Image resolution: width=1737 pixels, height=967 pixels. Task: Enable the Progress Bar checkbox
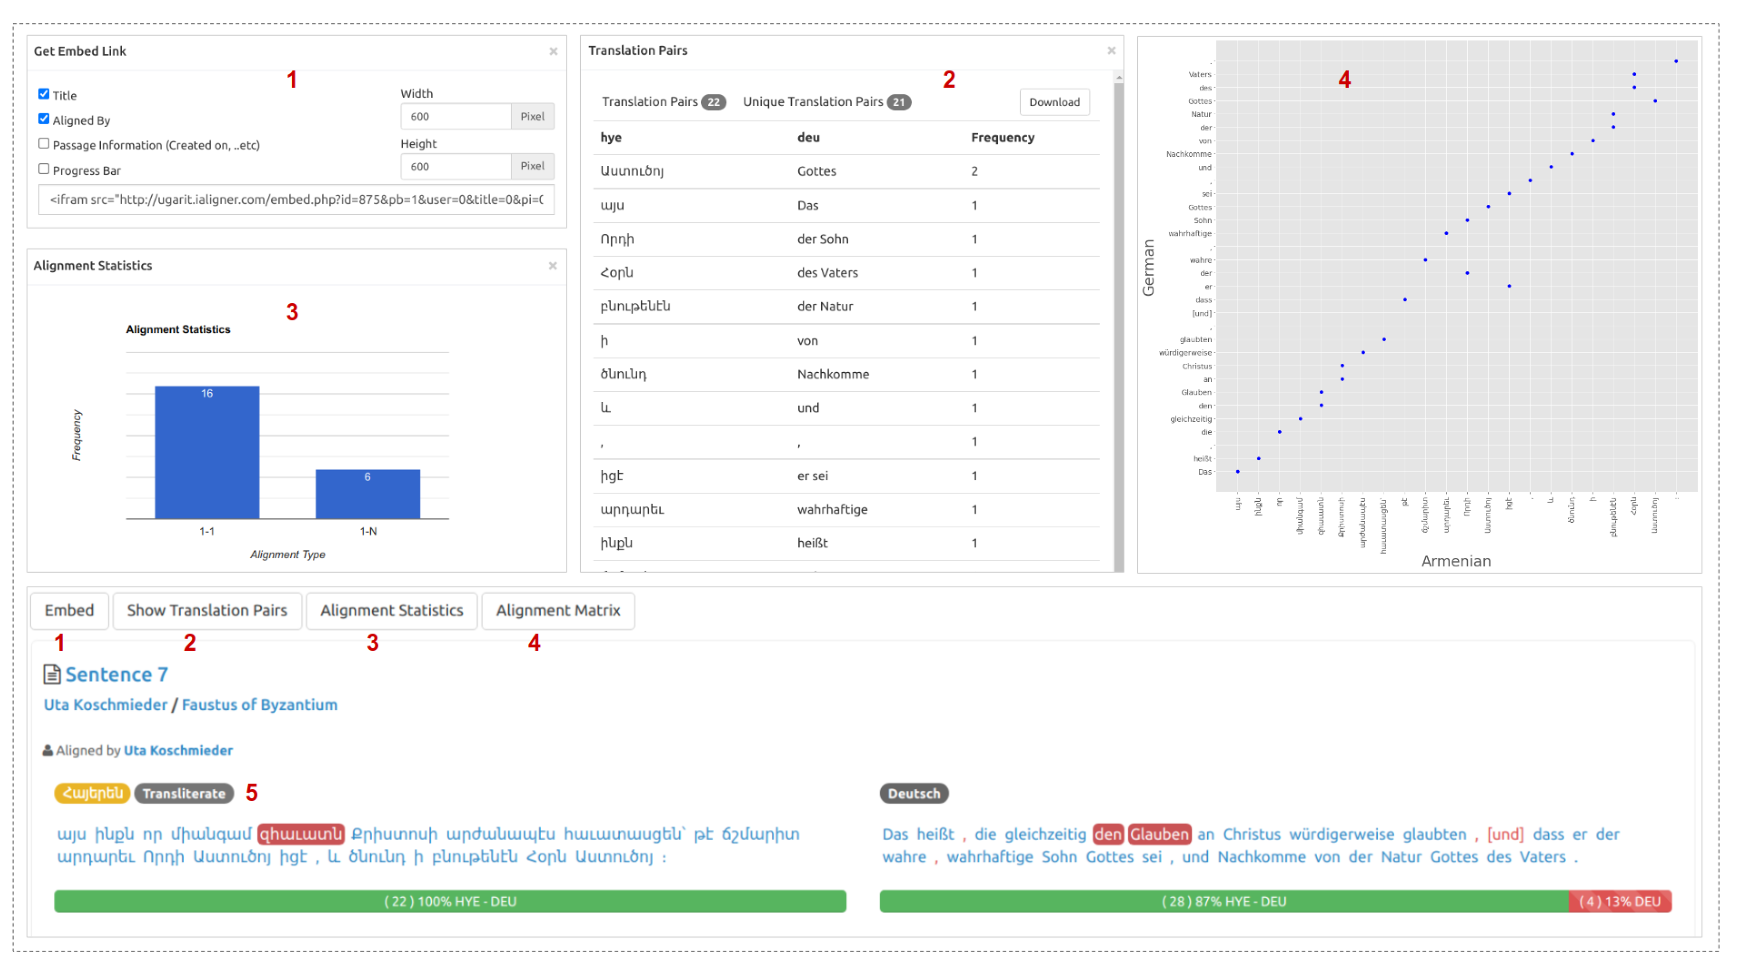pyautogui.click(x=44, y=169)
